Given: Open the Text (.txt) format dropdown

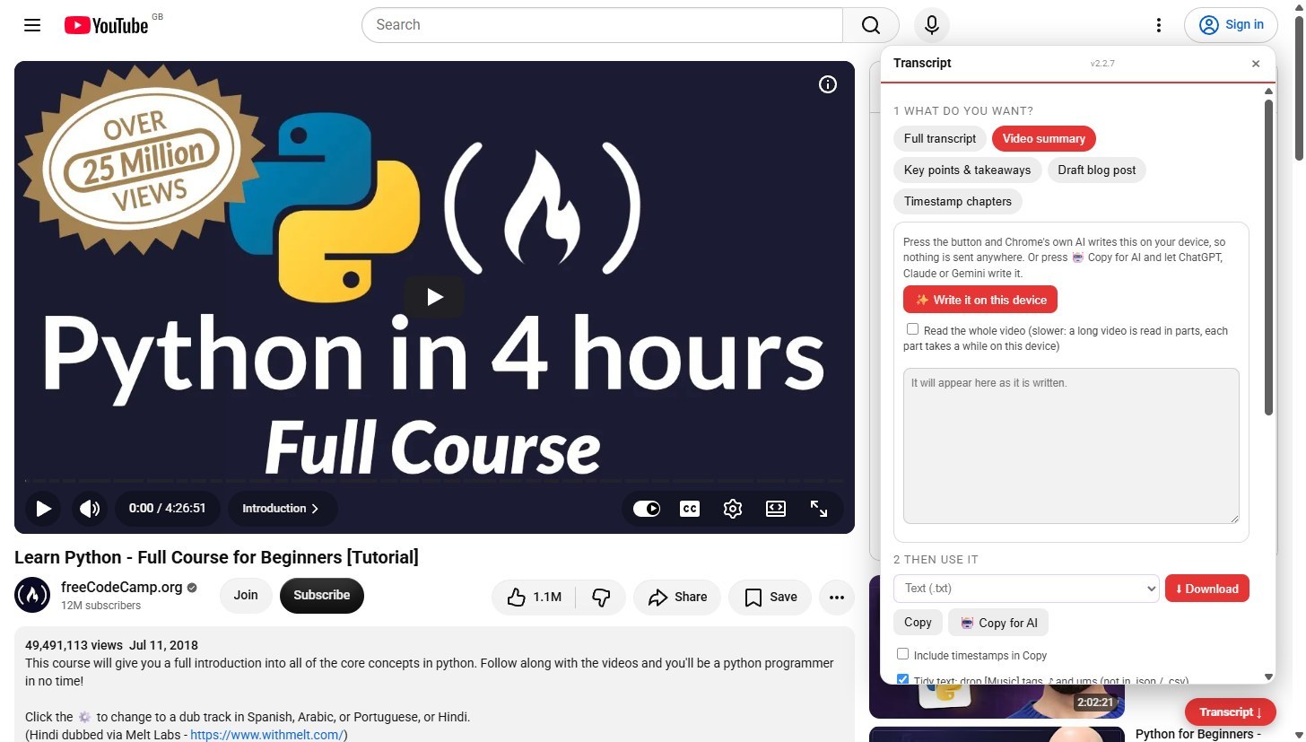Looking at the screenshot, I should coord(1026,589).
